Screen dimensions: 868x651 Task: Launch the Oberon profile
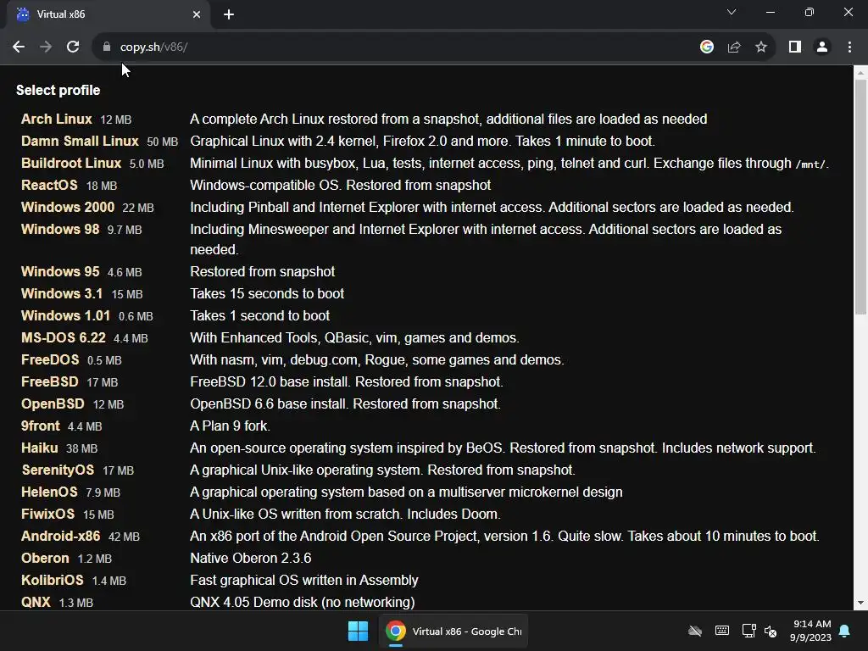point(45,559)
